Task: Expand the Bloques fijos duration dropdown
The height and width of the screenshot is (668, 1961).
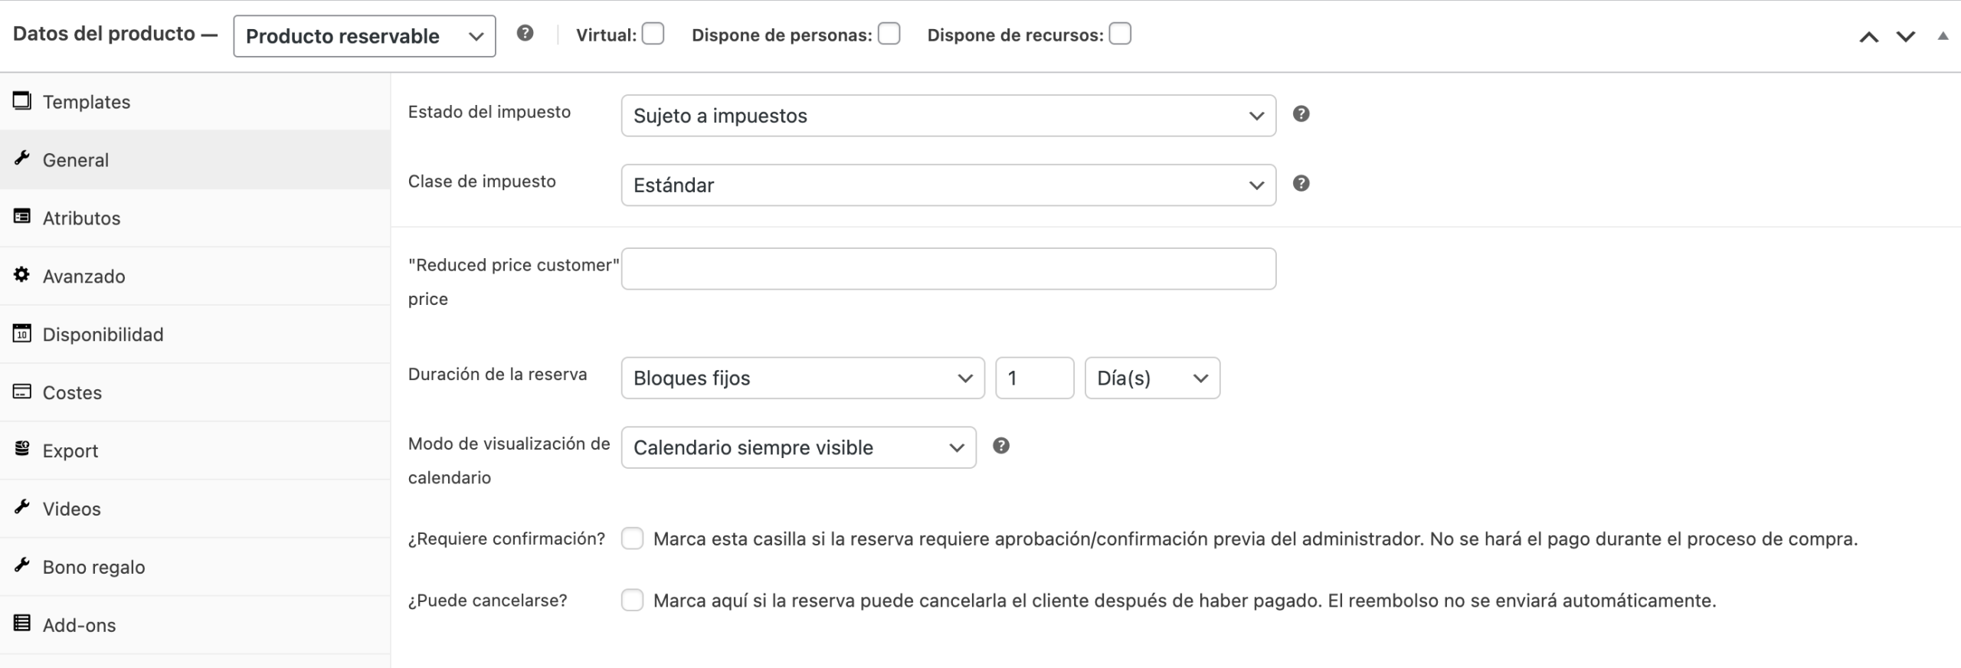Action: point(802,378)
